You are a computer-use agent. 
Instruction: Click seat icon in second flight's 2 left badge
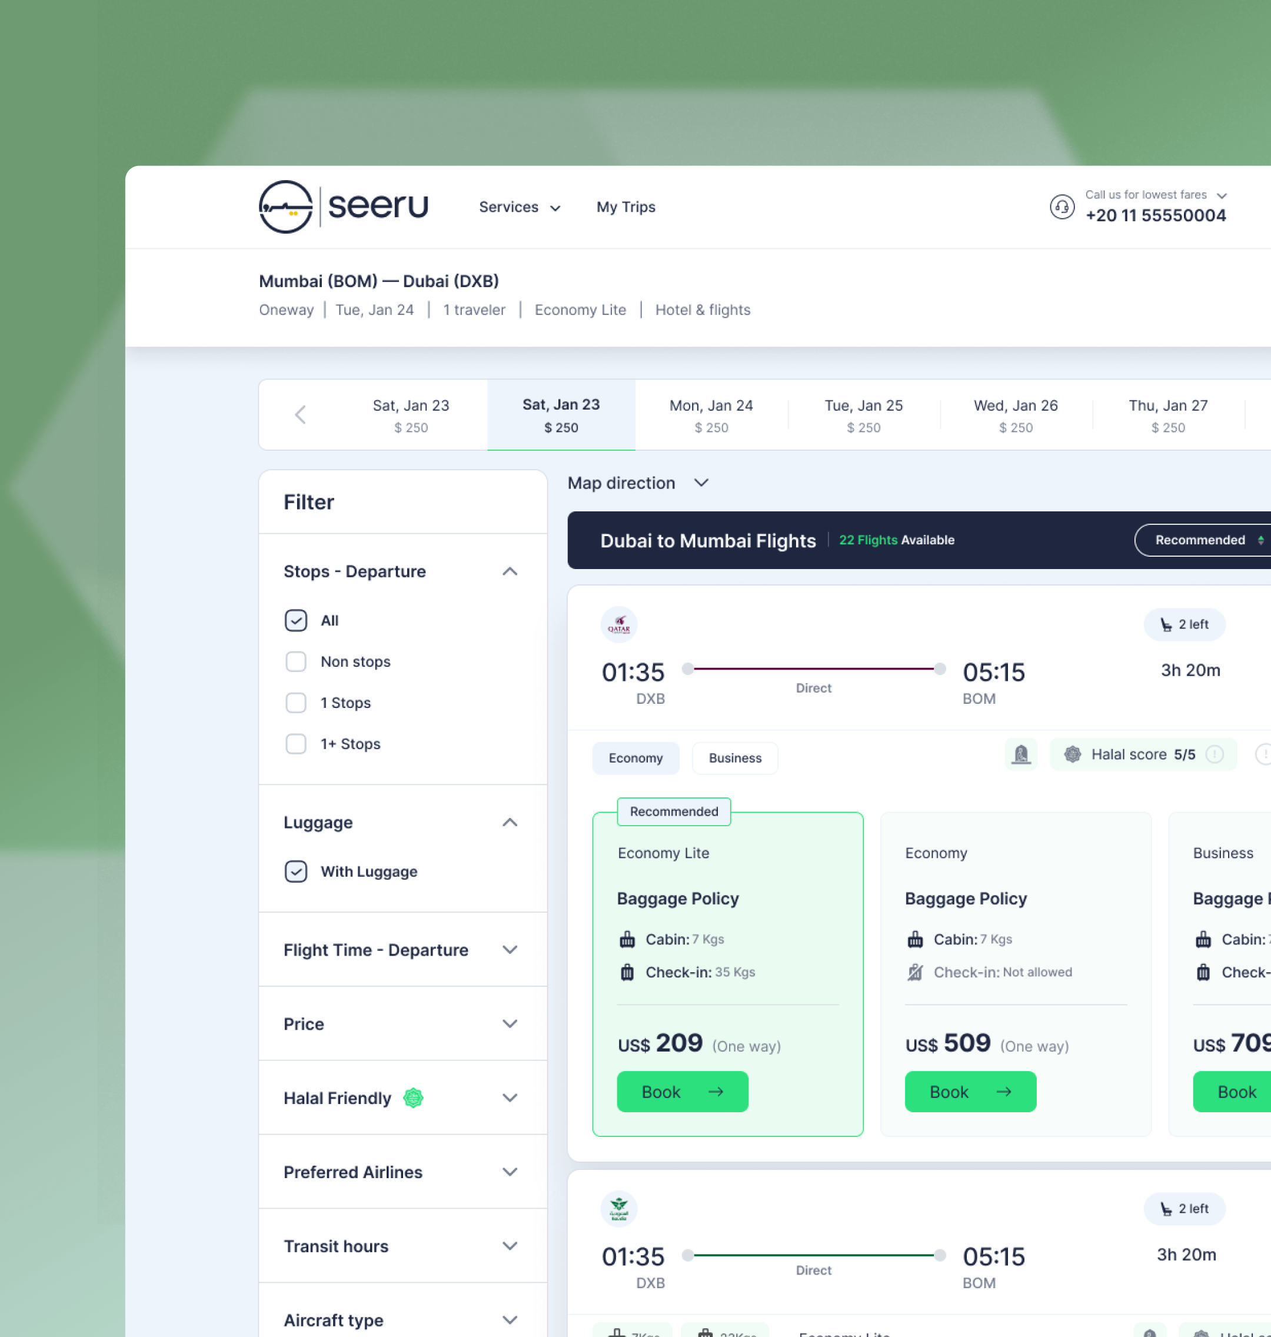pyautogui.click(x=1165, y=1209)
